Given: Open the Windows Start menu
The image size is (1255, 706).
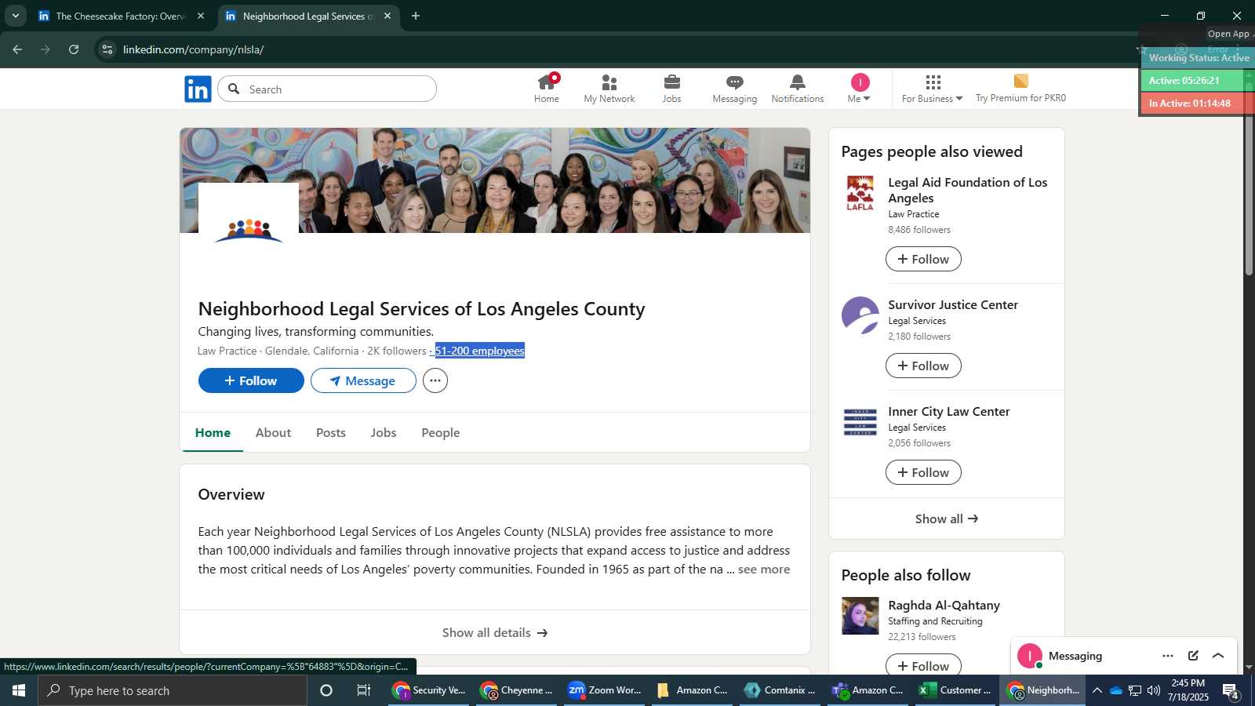Looking at the screenshot, I should pos(19,690).
